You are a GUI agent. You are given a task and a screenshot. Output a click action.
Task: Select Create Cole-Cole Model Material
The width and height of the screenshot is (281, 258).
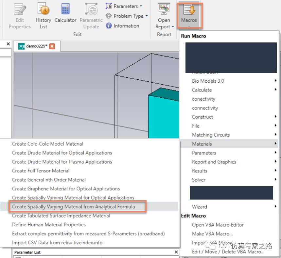47,144
